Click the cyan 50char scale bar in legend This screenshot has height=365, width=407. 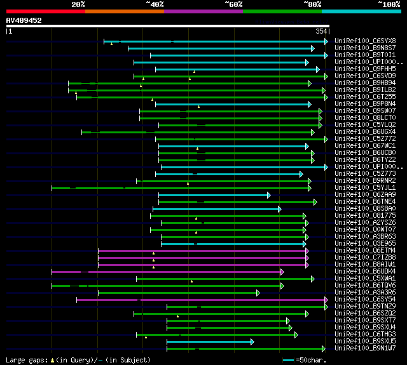pos(288,360)
